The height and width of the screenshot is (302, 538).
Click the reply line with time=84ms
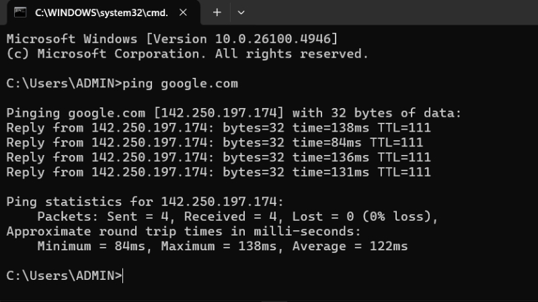(215, 142)
